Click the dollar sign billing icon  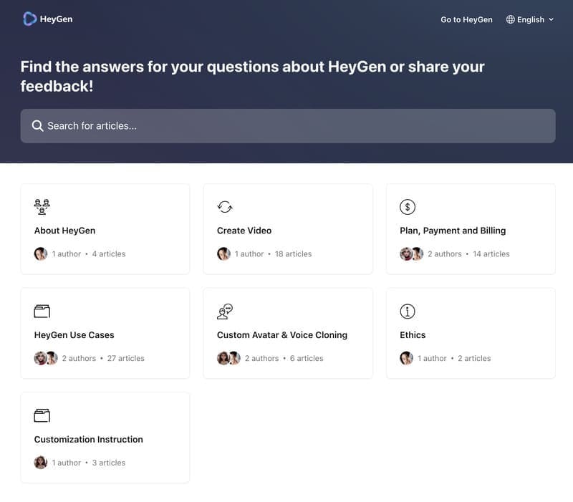(x=408, y=207)
